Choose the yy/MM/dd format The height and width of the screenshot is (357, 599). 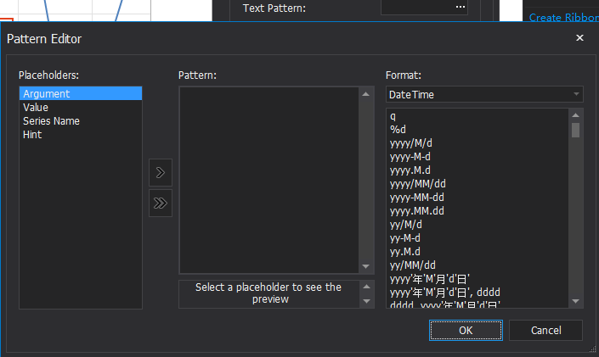(413, 265)
